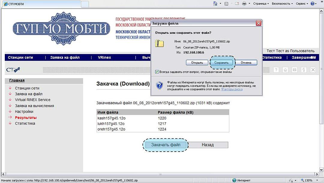This screenshot has width=324, height=183.
Task: Open the Страница menu
Action: point(261,4)
